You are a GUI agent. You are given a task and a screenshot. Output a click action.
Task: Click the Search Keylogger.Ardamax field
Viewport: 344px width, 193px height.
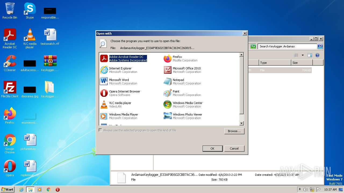click(x=287, y=46)
